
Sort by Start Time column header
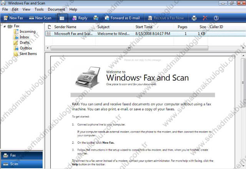tap(153, 27)
